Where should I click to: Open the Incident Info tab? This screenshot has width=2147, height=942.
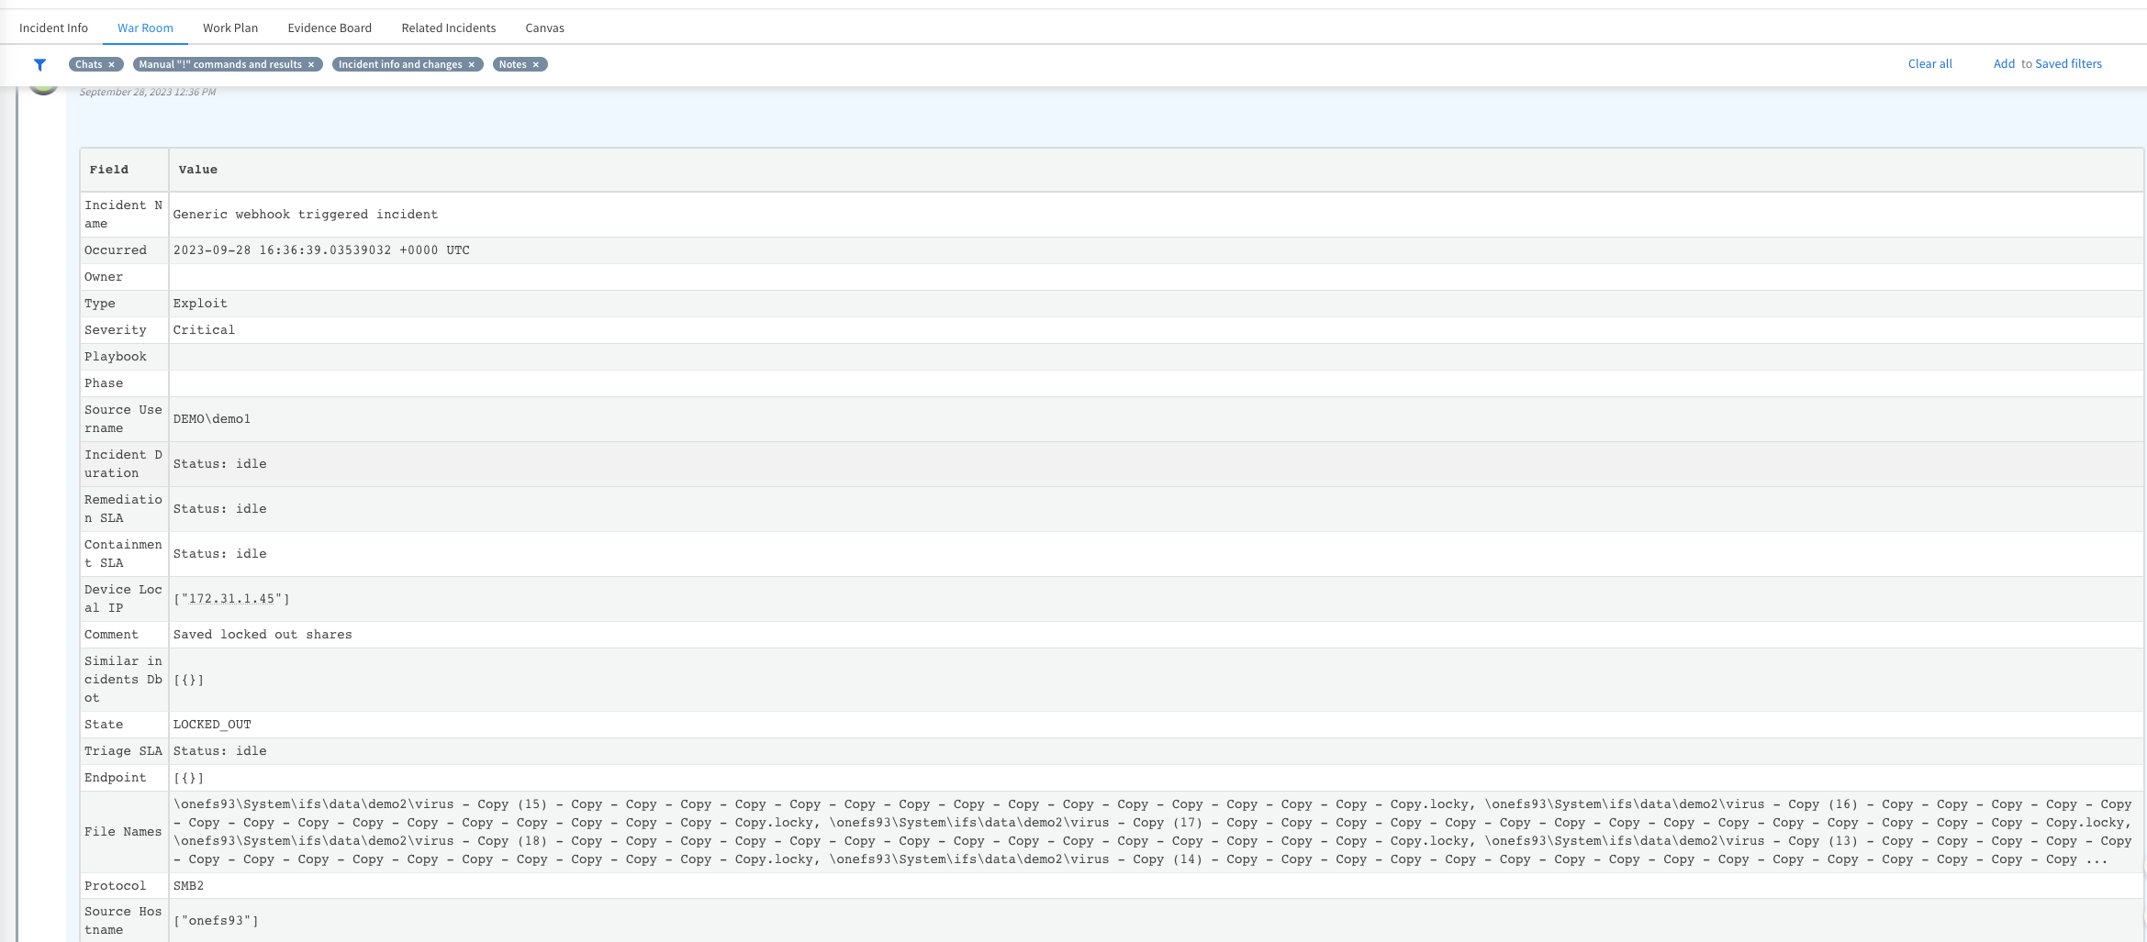click(x=53, y=28)
